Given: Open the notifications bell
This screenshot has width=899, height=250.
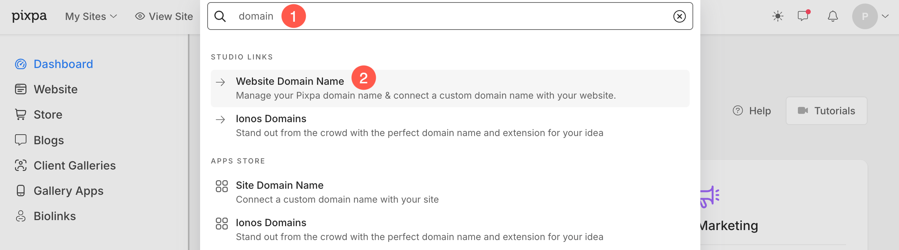Looking at the screenshot, I should click(833, 16).
